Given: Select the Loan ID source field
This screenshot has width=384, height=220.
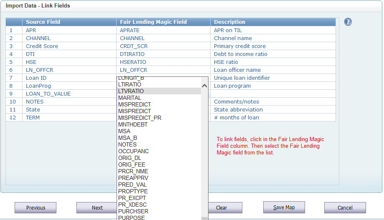Looking at the screenshot, I should (x=69, y=78).
